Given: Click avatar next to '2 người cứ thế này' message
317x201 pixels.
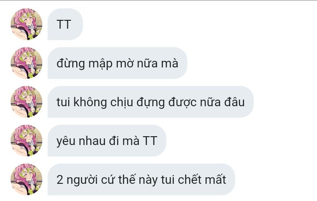Looking at the screenshot, I should tap(26, 179).
